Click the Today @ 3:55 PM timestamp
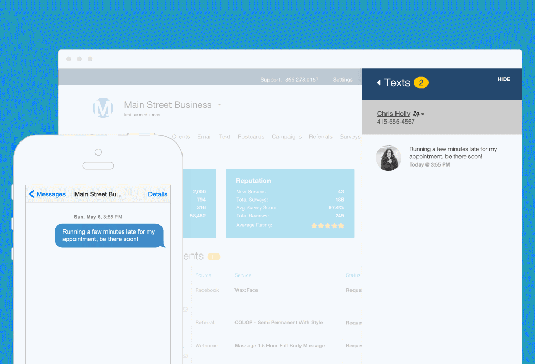Image resolution: width=535 pixels, height=364 pixels. pyautogui.click(x=430, y=164)
